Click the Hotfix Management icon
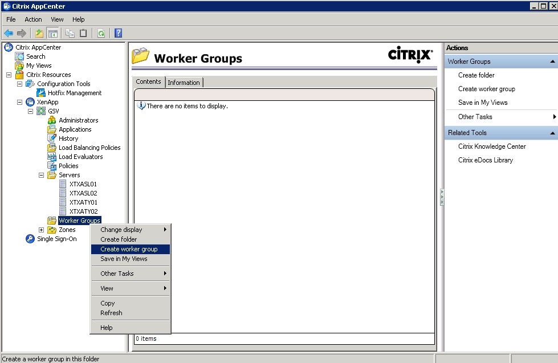Viewport: 558px width, 363px height. 41,93
